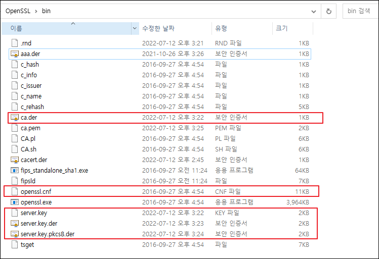Click the PL 파일 type cell
This screenshot has height=259, width=379.
click(x=225, y=139)
